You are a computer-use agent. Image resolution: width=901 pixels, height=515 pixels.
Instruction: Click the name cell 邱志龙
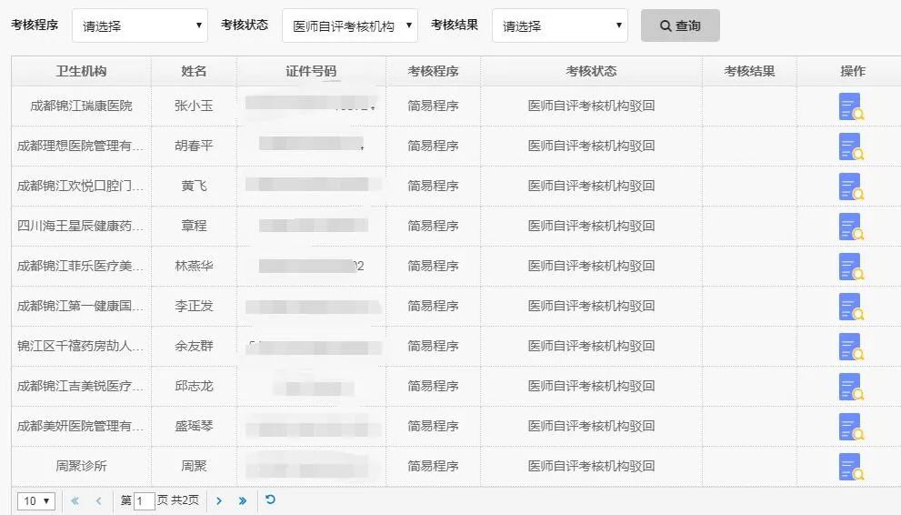click(194, 386)
